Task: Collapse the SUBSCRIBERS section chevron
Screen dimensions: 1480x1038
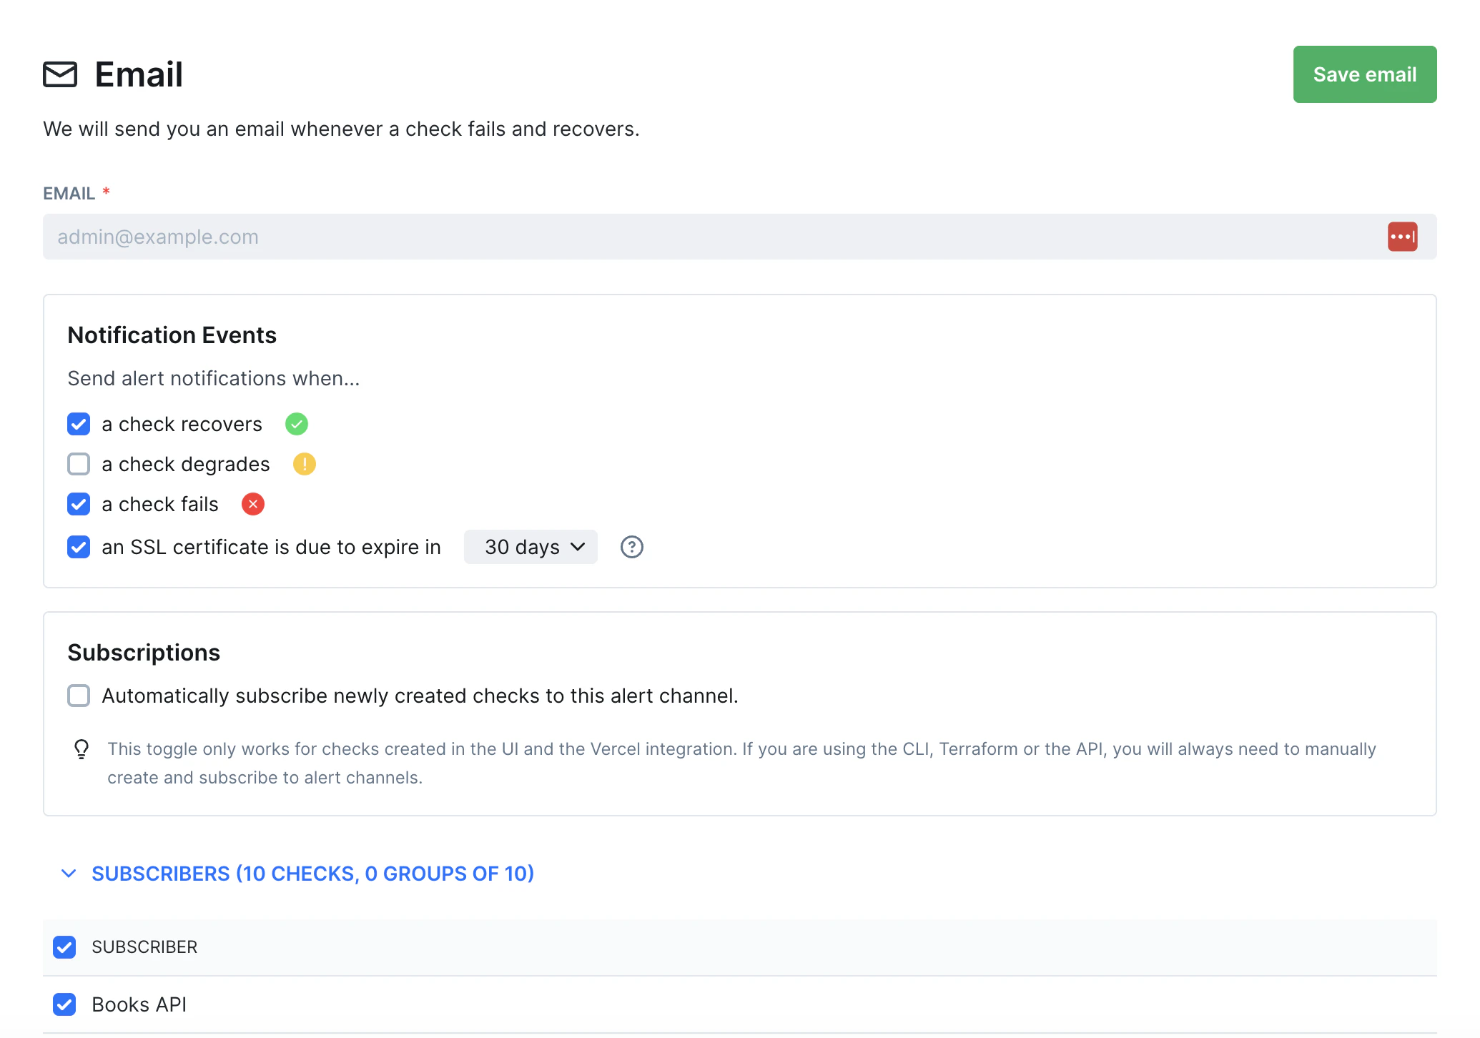Action: coord(69,873)
